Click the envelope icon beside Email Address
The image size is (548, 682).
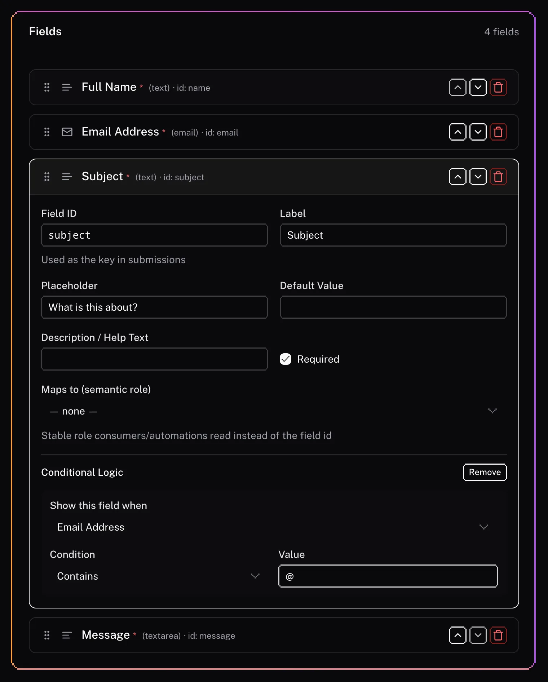click(67, 132)
